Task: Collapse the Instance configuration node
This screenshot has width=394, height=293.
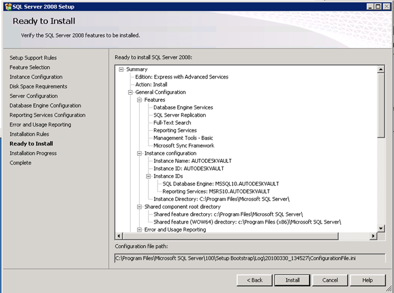Action: [x=140, y=153]
